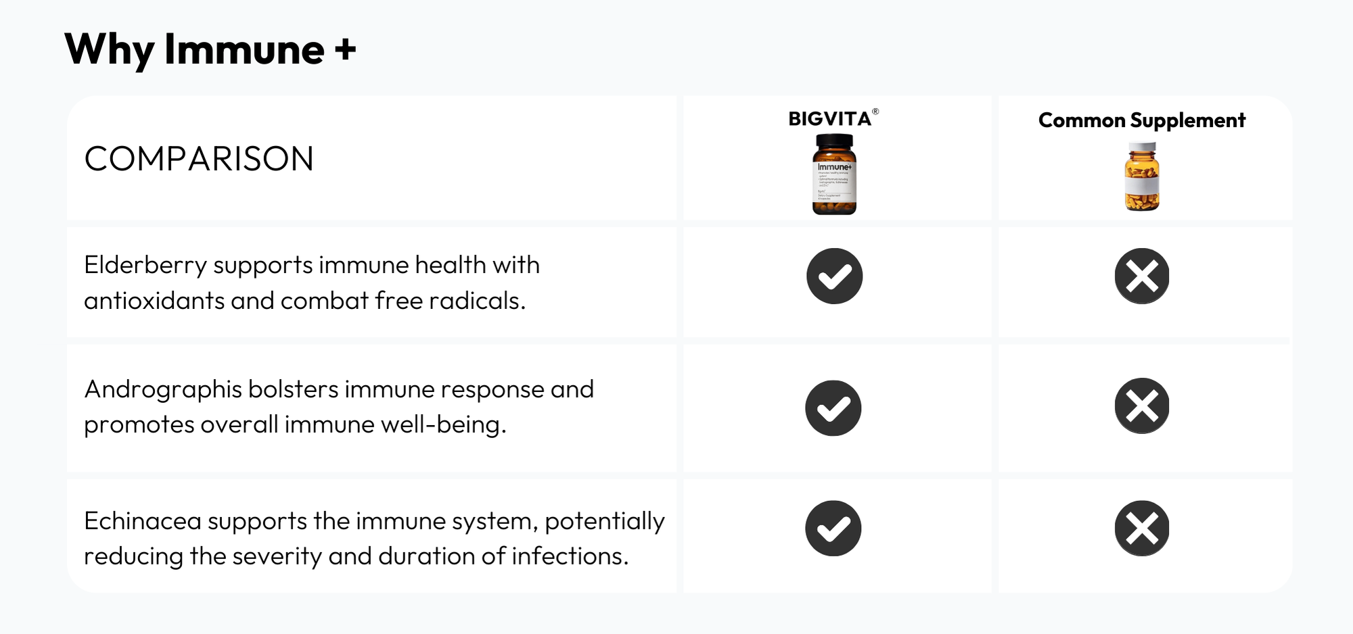This screenshot has height=634, width=1353.
Task: Select the Immune+ bottle image
Action: (x=834, y=174)
